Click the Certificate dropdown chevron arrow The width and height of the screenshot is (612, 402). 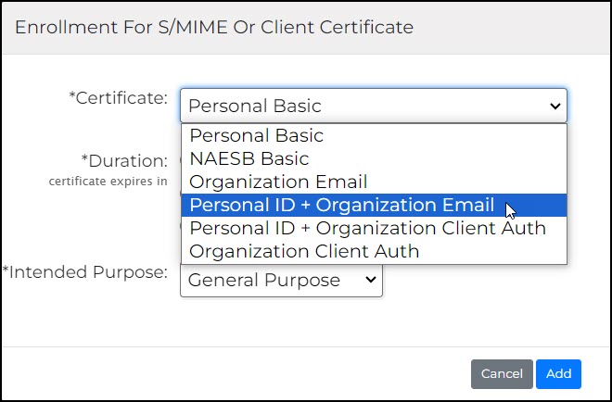point(555,106)
